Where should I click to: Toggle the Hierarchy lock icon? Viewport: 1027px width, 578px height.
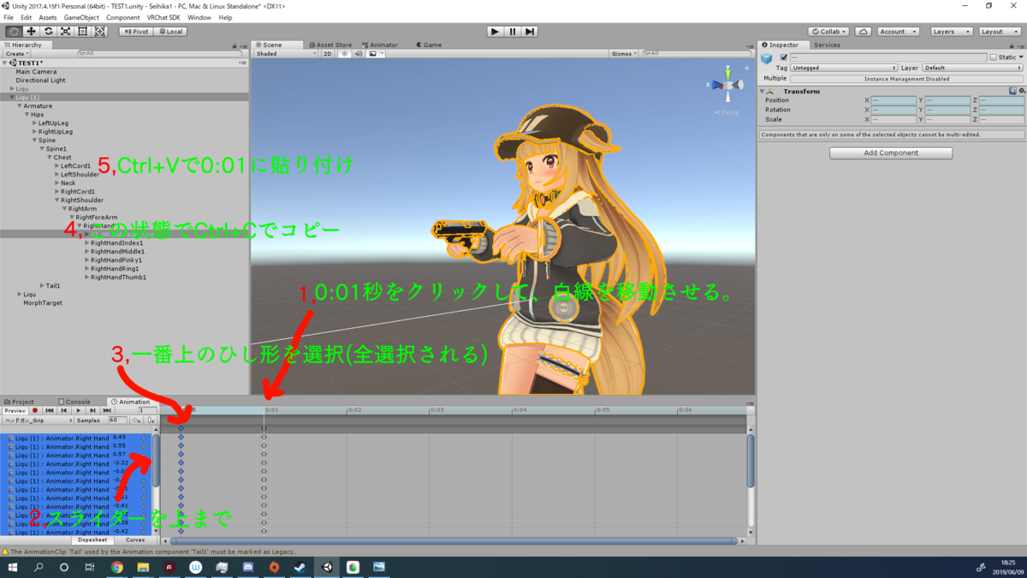tap(234, 45)
